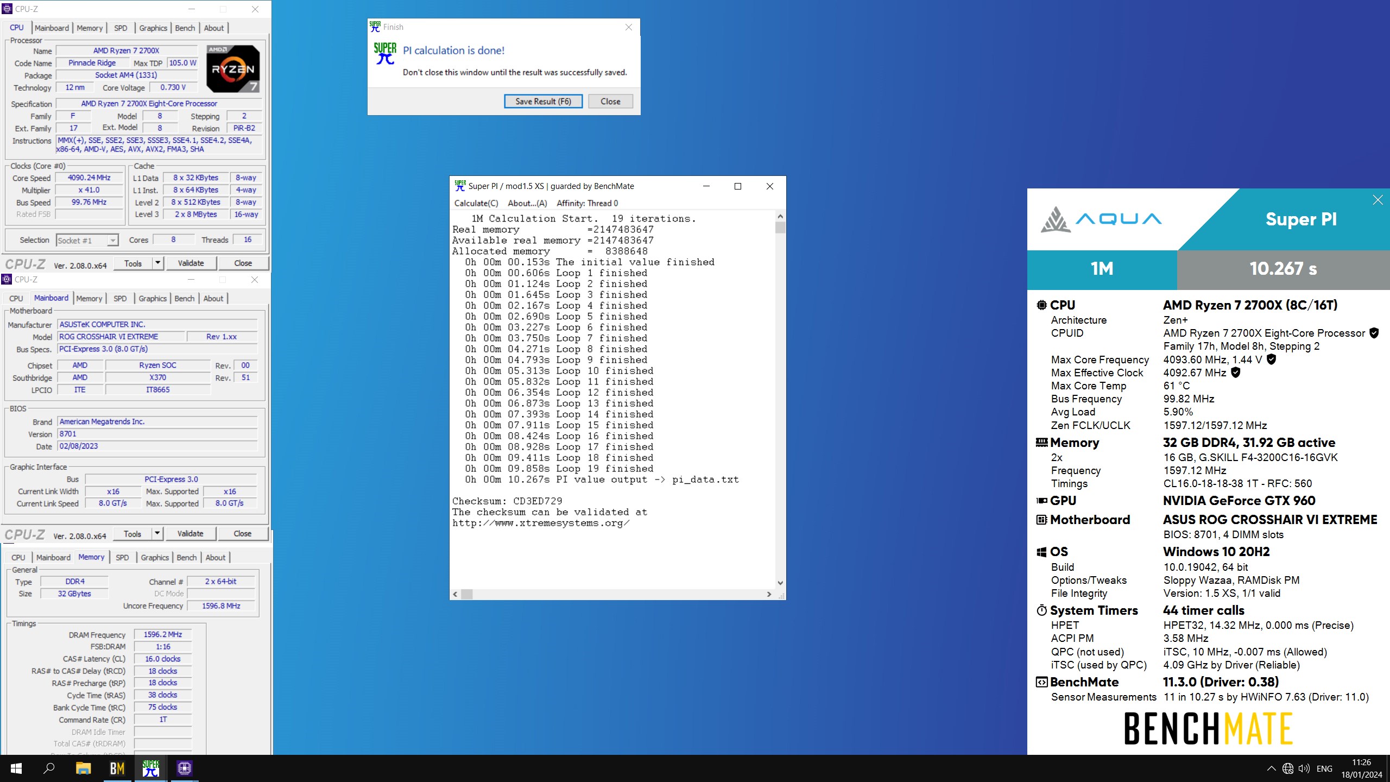Viewport: 1390px width, 782px height.
Task: Open the volume speaker tray icon
Action: coord(1304,768)
